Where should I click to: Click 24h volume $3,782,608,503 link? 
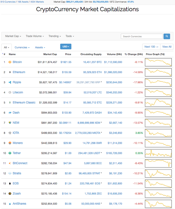coord(101,2)
